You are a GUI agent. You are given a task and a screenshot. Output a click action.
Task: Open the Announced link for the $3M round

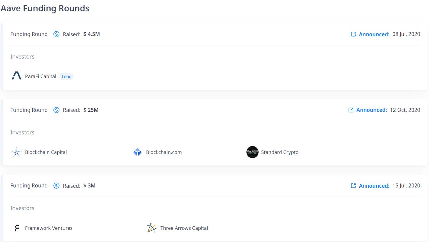374,186
